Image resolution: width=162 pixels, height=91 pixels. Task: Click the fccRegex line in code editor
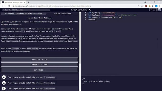click(112, 15)
